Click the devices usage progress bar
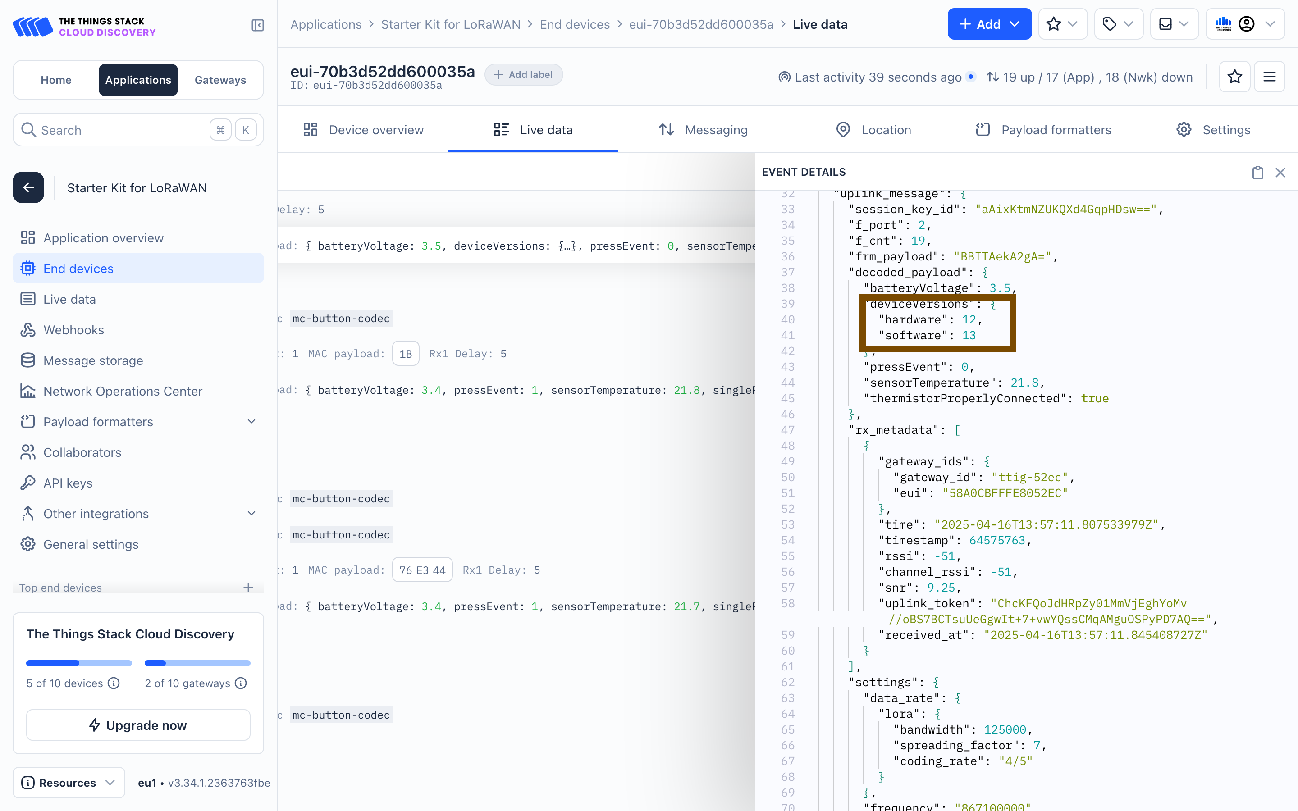 coord(79,663)
